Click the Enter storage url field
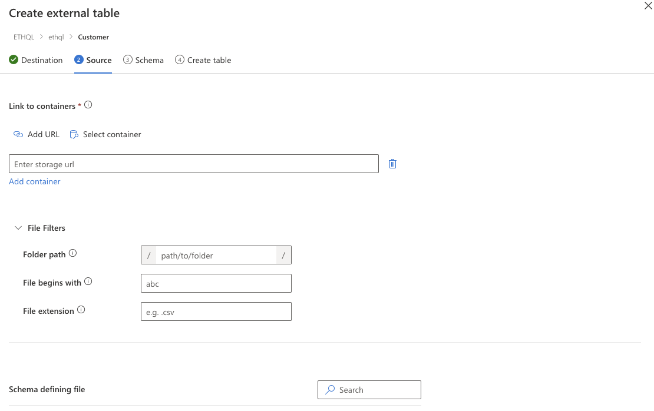 pos(193,163)
